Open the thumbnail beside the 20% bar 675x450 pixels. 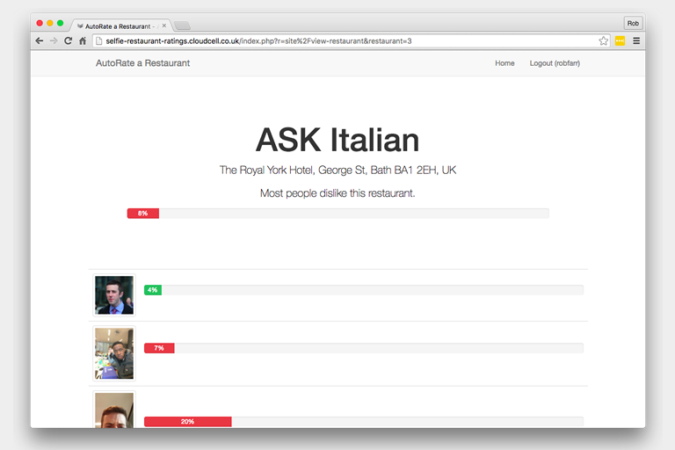tap(114, 410)
